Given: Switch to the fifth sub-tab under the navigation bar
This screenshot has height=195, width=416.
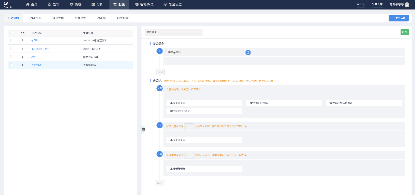Looking at the screenshot, I should click(101, 18).
